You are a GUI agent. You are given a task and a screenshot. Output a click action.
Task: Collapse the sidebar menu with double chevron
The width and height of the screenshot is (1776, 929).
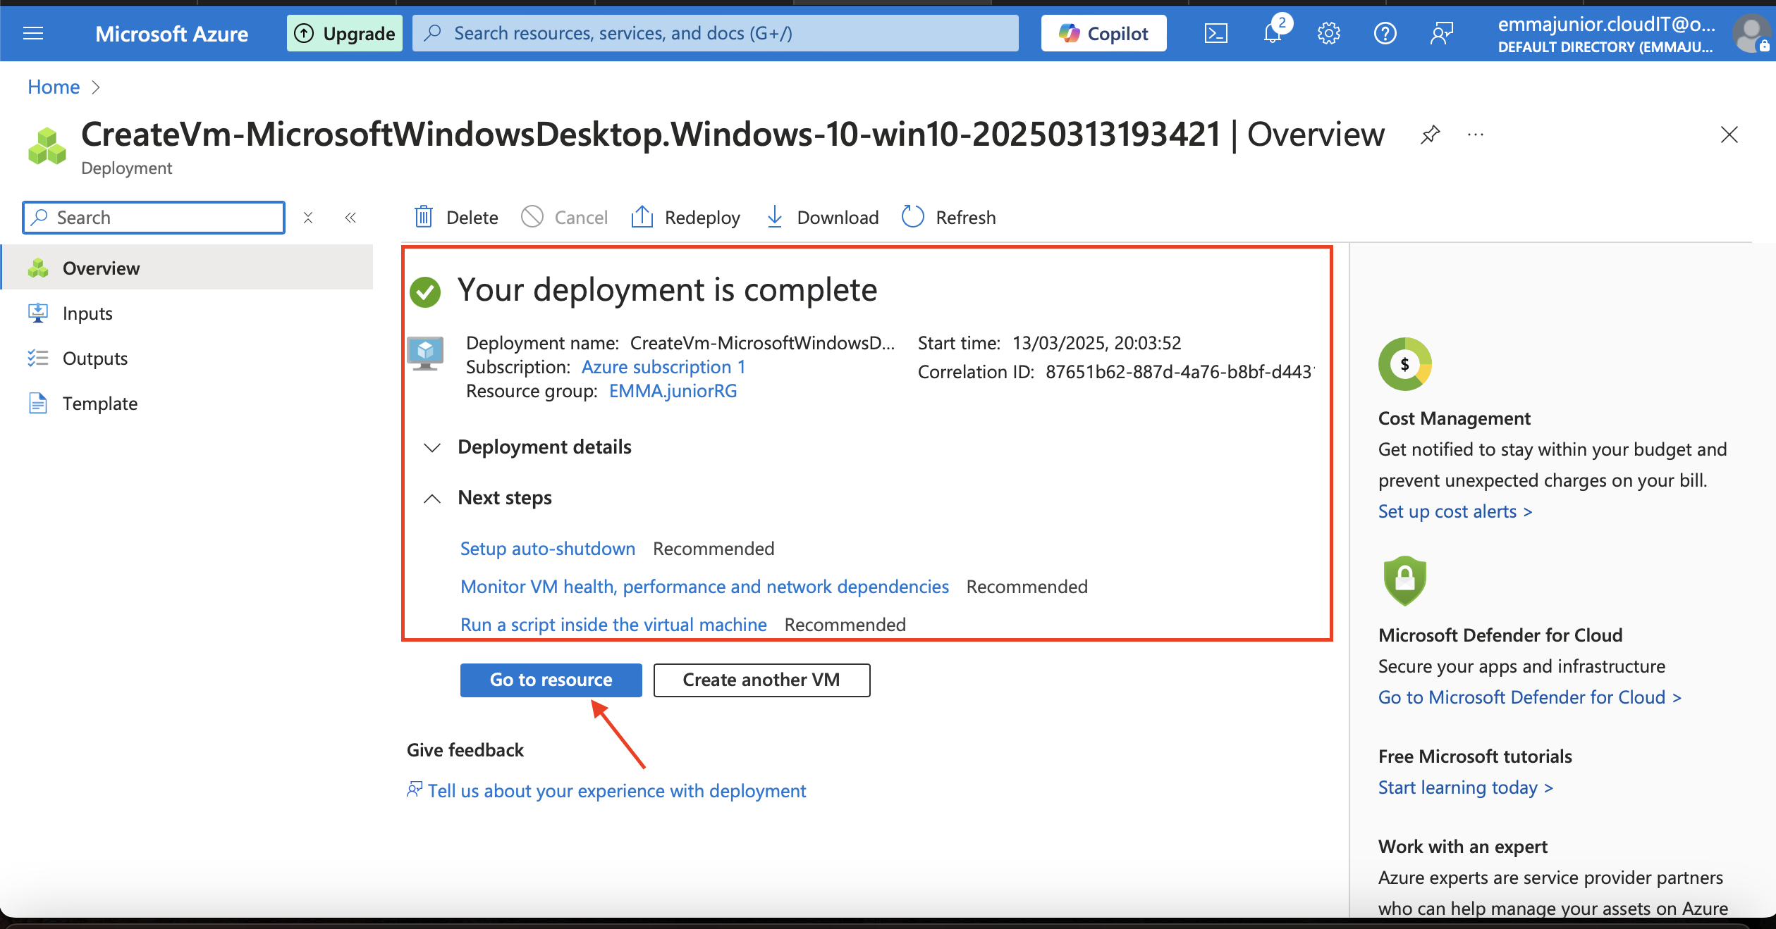350,218
